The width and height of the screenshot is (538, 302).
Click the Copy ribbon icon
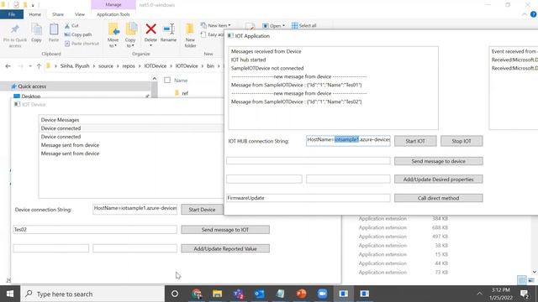36,34
